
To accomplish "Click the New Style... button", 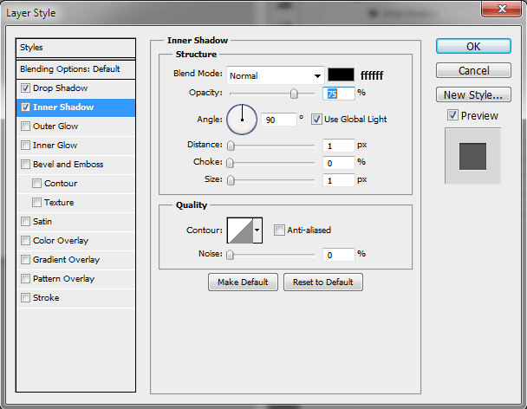I will click(x=472, y=95).
